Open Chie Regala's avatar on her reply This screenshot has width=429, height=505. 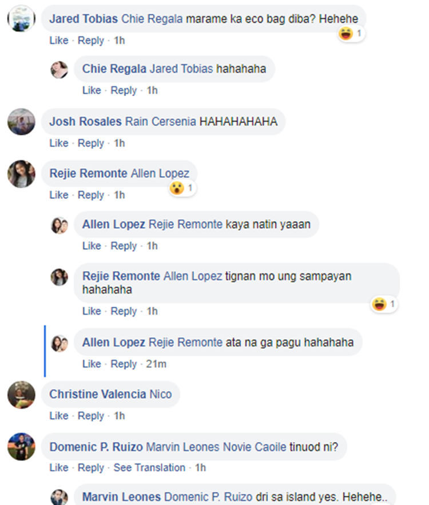(59, 69)
